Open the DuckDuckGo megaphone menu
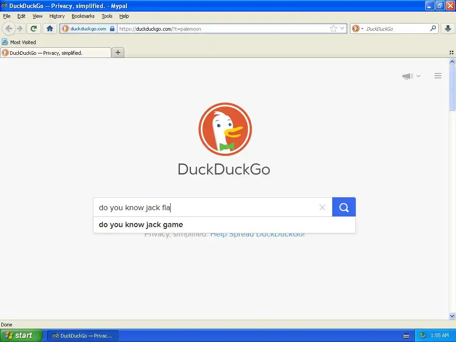Screen dimensions: 456x342 click(411, 76)
